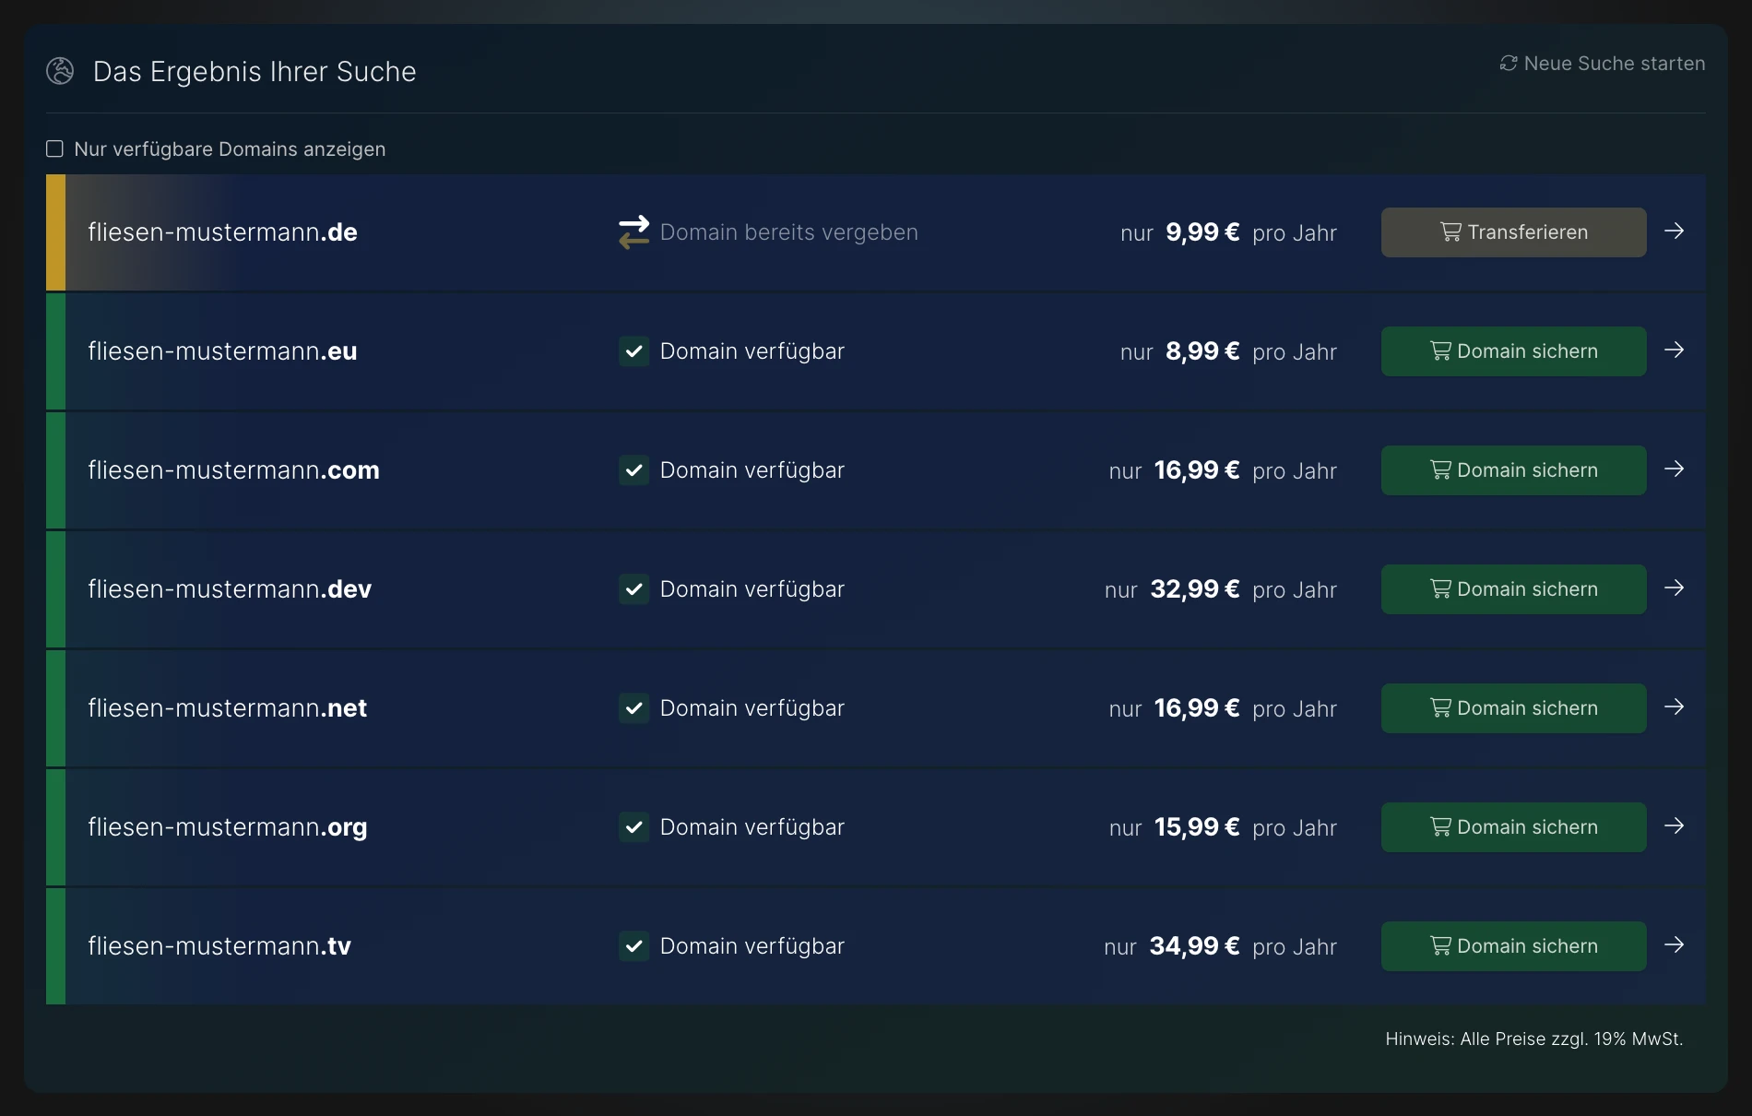Select domain name fliesen-mustermann.org
This screenshot has width=1752, height=1116.
[x=228, y=827]
